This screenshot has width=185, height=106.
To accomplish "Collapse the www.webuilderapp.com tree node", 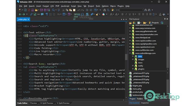I will (130, 53).
